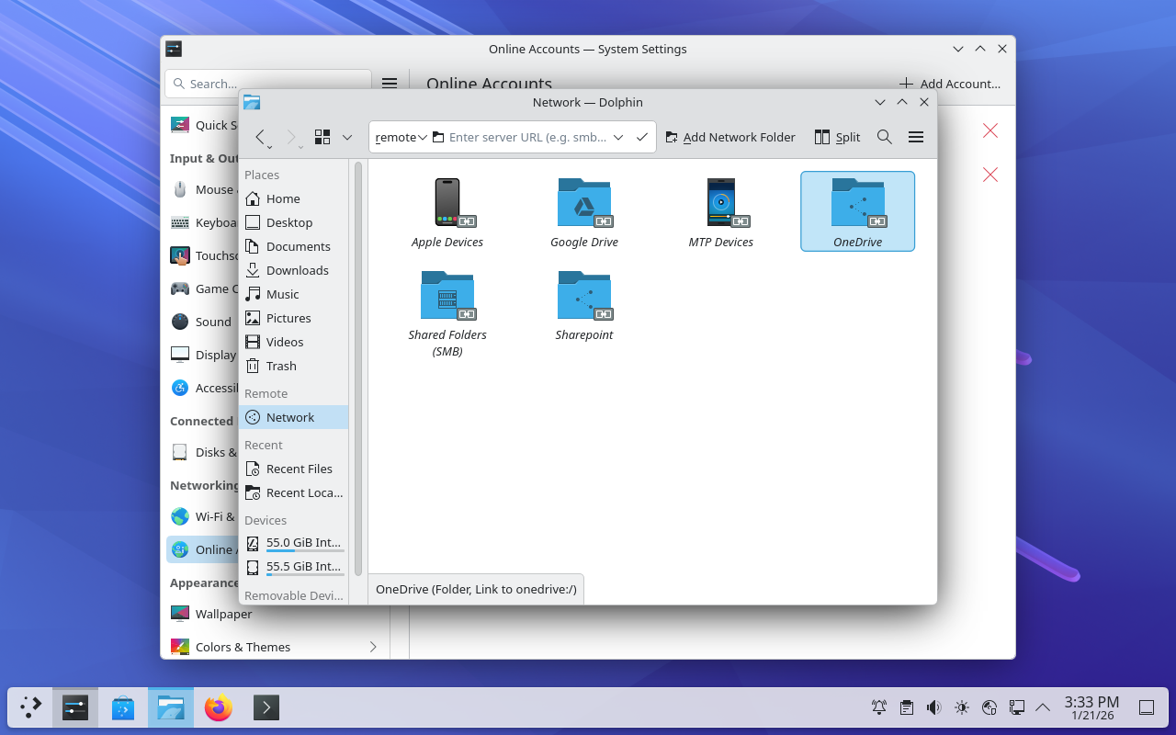Launch Firefox from the taskbar
Viewport: 1176px width, 735px height.
[x=218, y=707]
